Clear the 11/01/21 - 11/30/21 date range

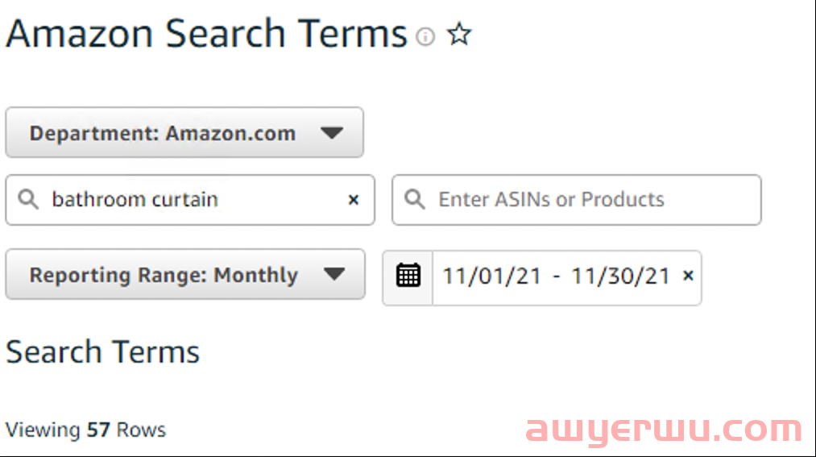[688, 276]
